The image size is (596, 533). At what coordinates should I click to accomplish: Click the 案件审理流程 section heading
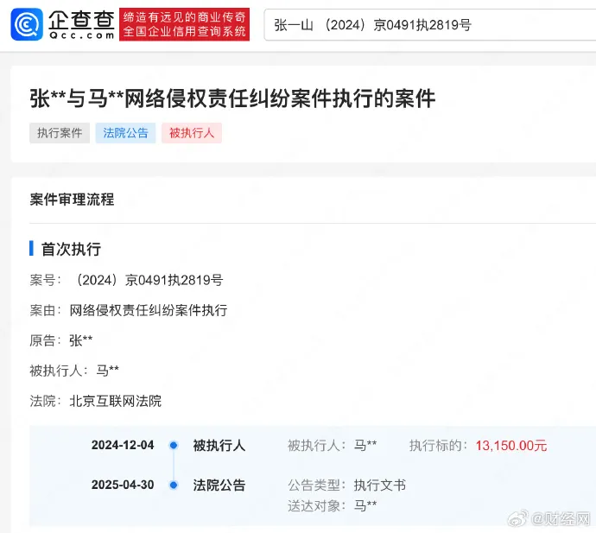tap(72, 200)
